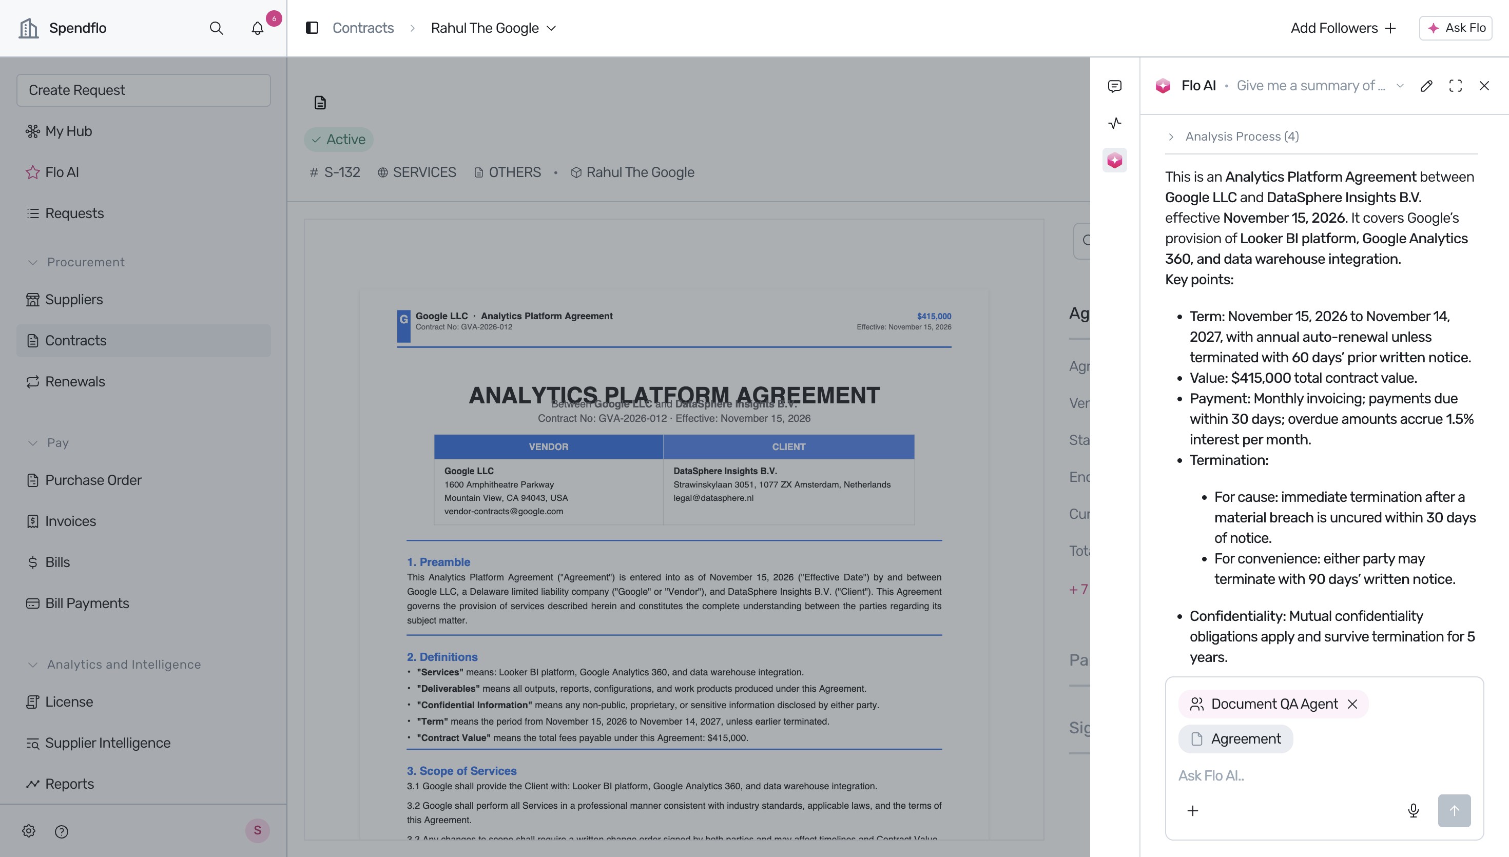Screen dimensions: 1509x857
Task: Click the Reports chart icon
Action: tap(33, 784)
